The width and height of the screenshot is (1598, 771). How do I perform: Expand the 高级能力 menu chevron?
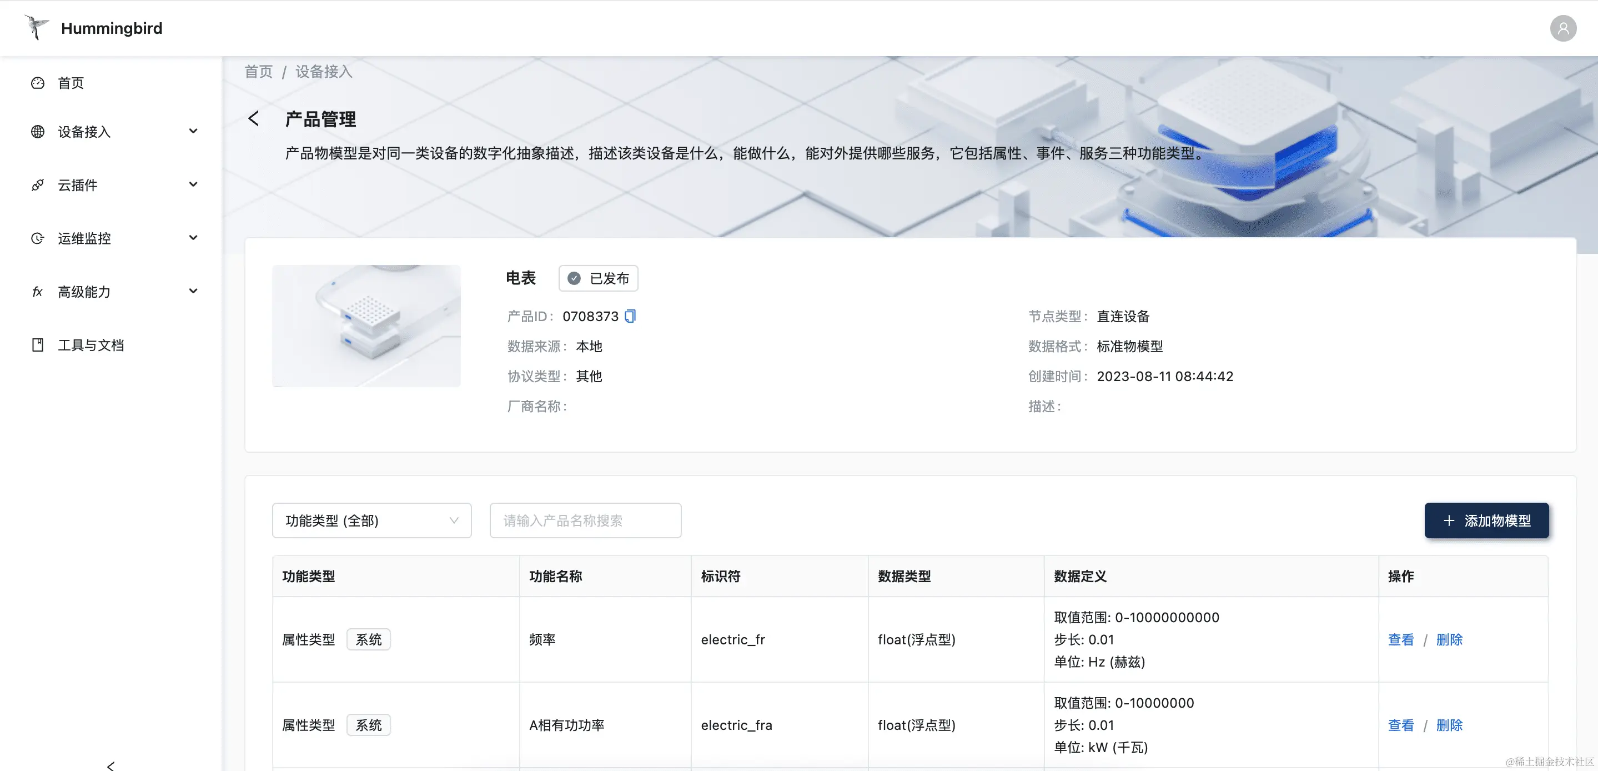(x=193, y=291)
